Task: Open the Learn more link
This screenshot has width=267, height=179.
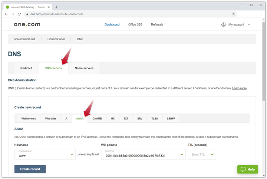Action: pyautogui.click(x=239, y=88)
